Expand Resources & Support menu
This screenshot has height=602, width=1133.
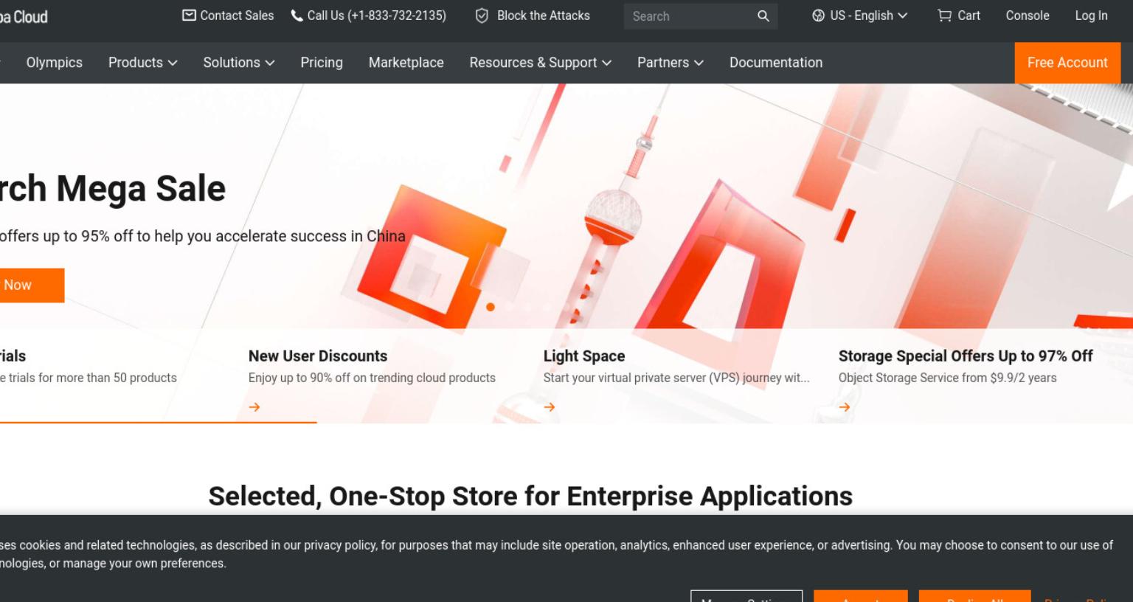(541, 63)
